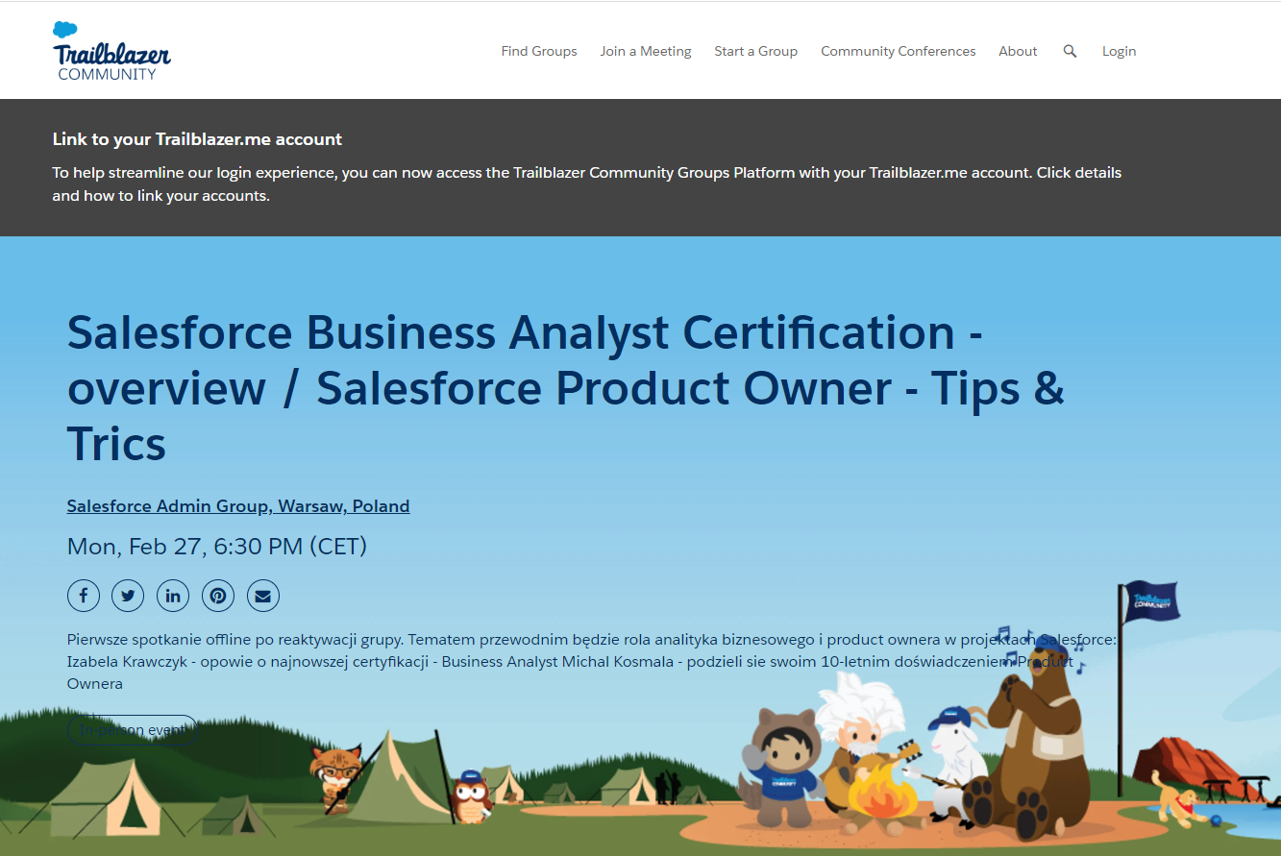The width and height of the screenshot is (1281, 856).
Task: Select Start a Group menu item
Action: point(755,51)
